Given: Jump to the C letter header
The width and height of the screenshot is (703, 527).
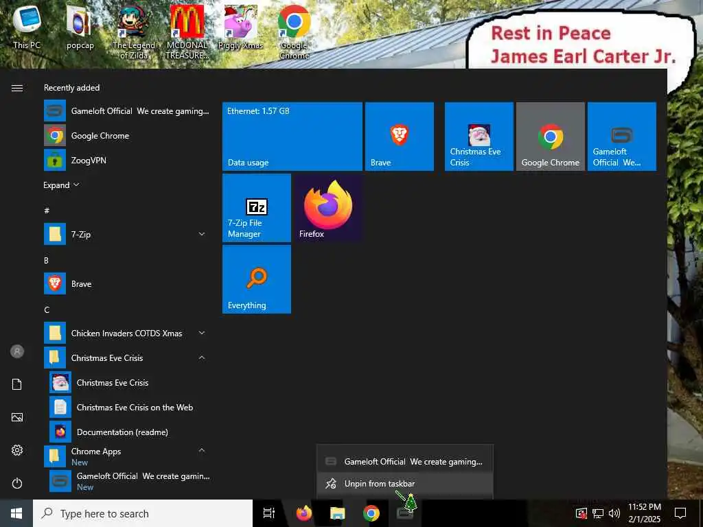Looking at the screenshot, I should click(47, 309).
